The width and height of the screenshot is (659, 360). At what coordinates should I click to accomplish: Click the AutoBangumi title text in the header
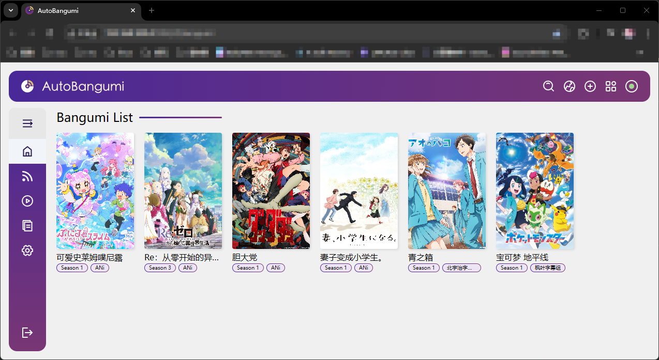[83, 86]
